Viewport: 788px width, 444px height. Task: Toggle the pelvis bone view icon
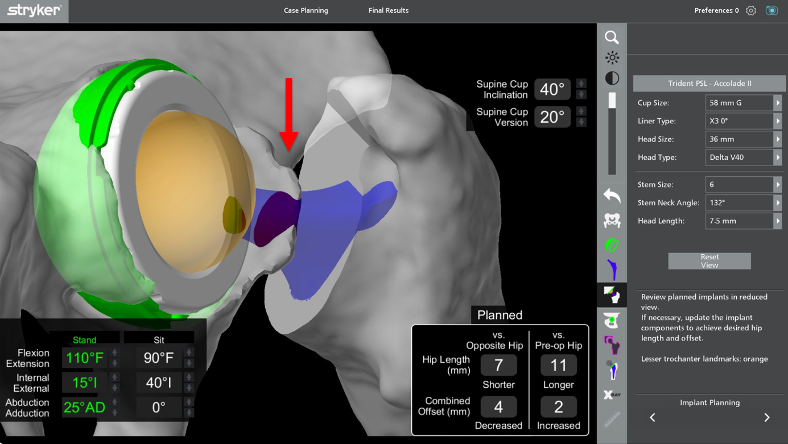coord(612,221)
